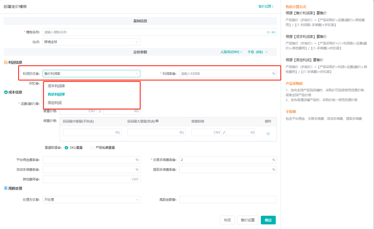Click help icon next to 尾数金额
This screenshot has height=229, width=374.
(x=174, y=200)
